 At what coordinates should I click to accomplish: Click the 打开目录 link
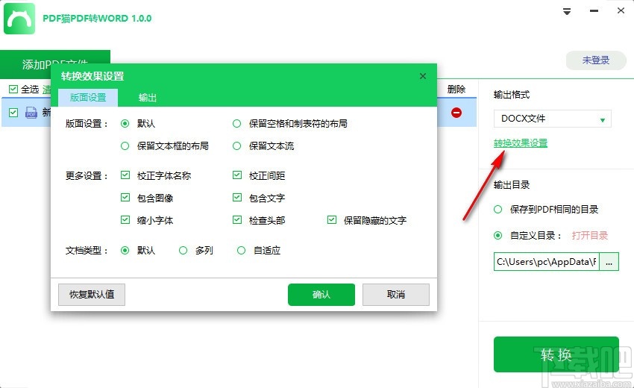[x=589, y=236]
